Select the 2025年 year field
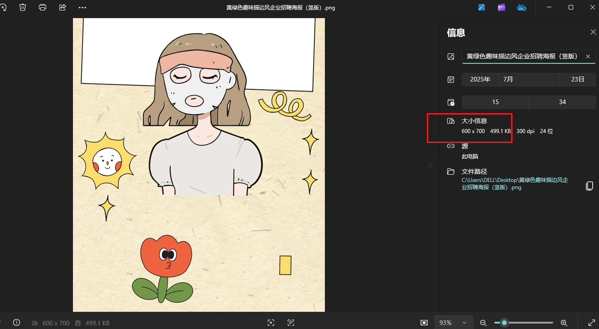The image size is (599, 329). coord(480,79)
